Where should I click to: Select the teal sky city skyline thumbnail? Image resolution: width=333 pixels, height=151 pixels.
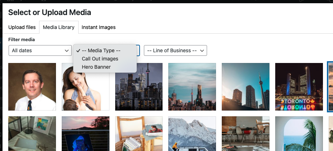(192, 87)
